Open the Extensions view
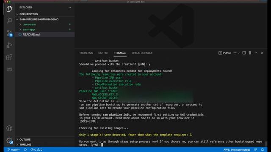The width and height of the screenshot is (271, 152). [x=9, y=57]
